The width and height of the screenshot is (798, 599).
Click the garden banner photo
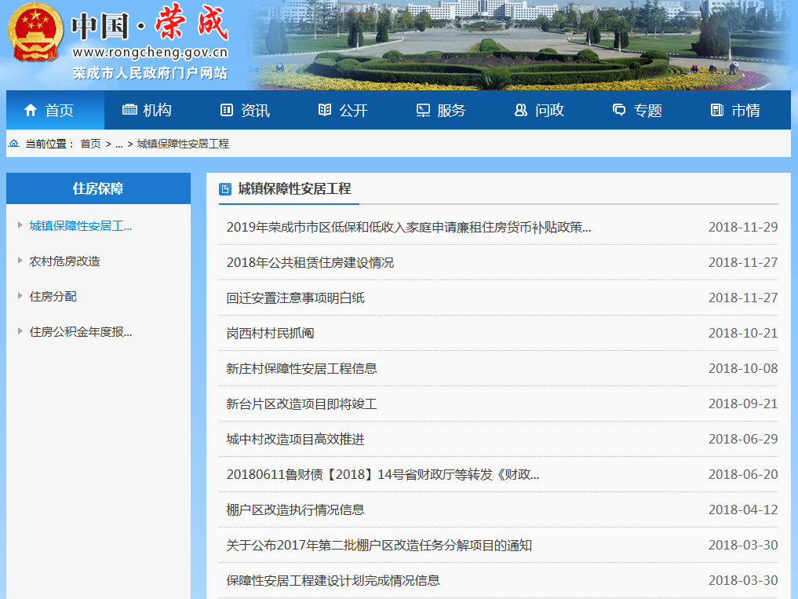pyautogui.click(x=518, y=46)
